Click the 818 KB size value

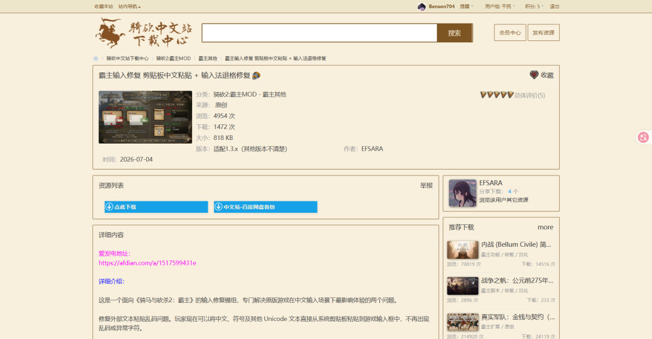click(x=223, y=138)
